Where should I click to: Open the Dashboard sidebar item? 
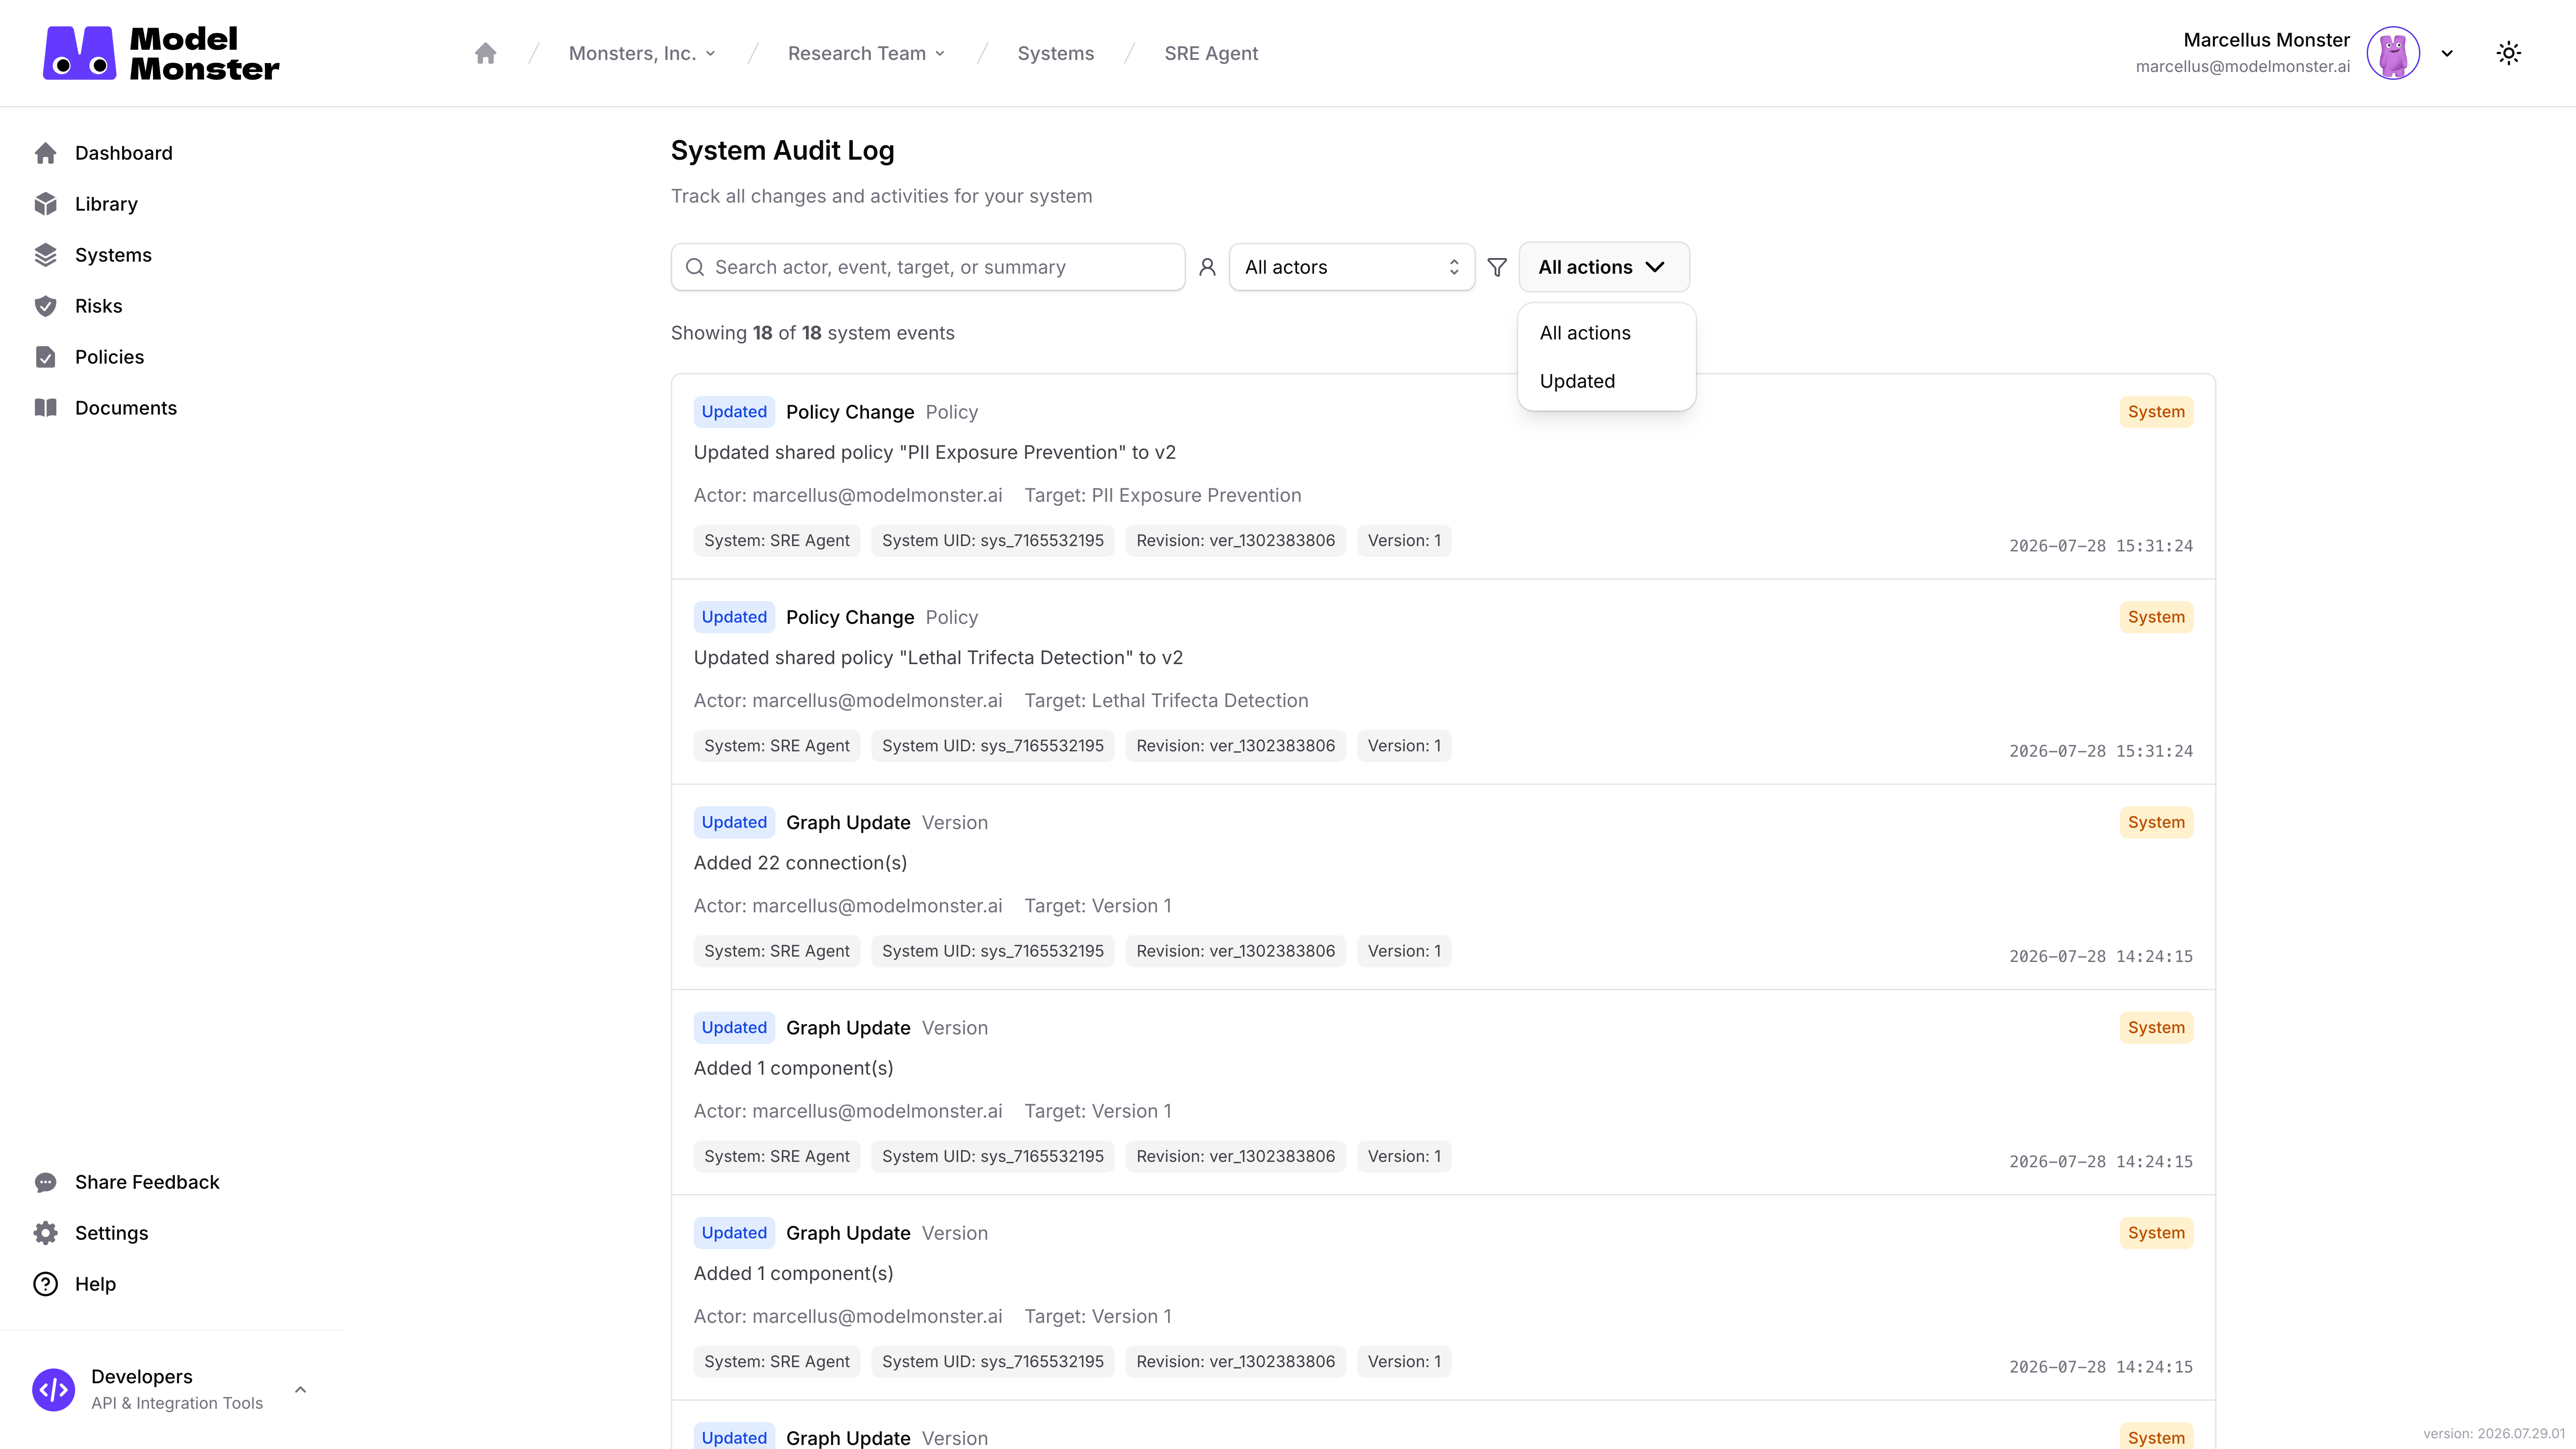(x=123, y=153)
